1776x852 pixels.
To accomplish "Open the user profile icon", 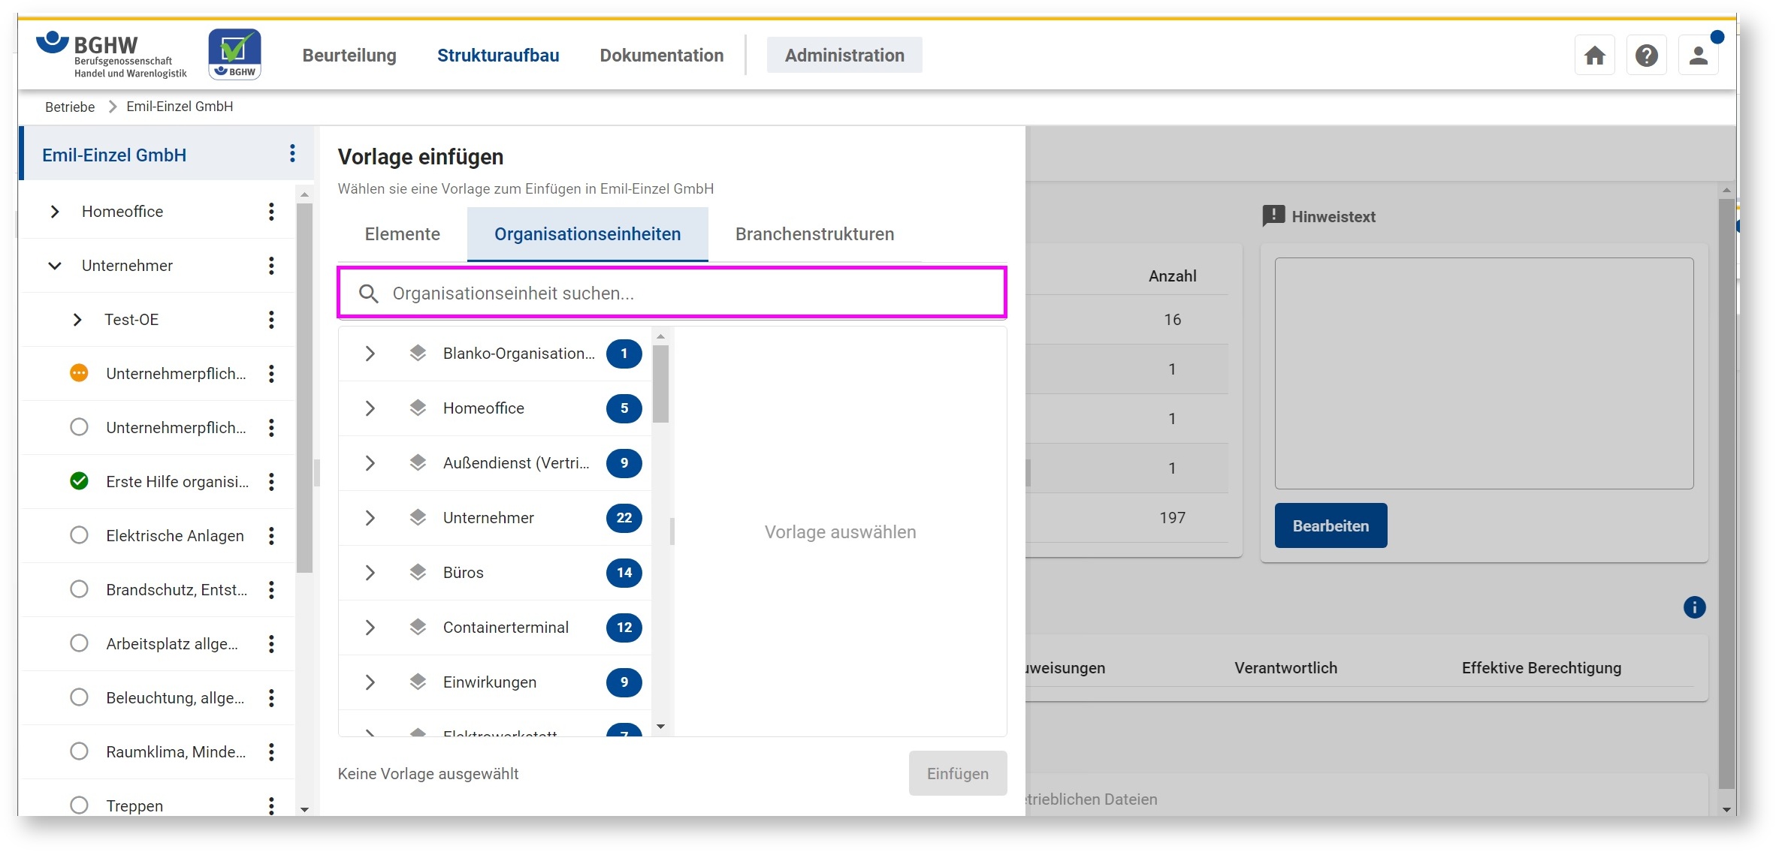I will pyautogui.click(x=1698, y=56).
